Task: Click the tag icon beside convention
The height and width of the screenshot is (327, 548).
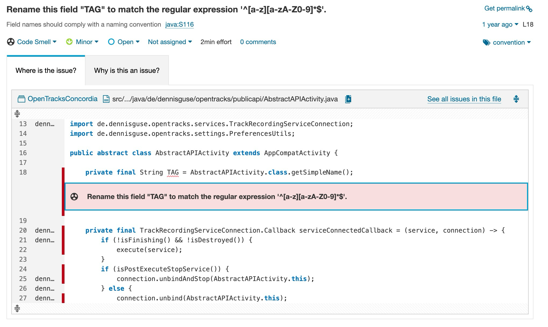Action: pyautogui.click(x=487, y=42)
